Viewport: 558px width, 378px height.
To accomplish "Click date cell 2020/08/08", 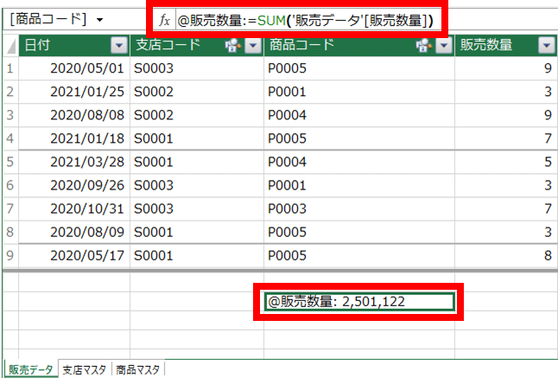I will (74, 115).
